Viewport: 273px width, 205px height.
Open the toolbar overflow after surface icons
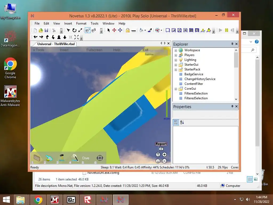[214, 31]
